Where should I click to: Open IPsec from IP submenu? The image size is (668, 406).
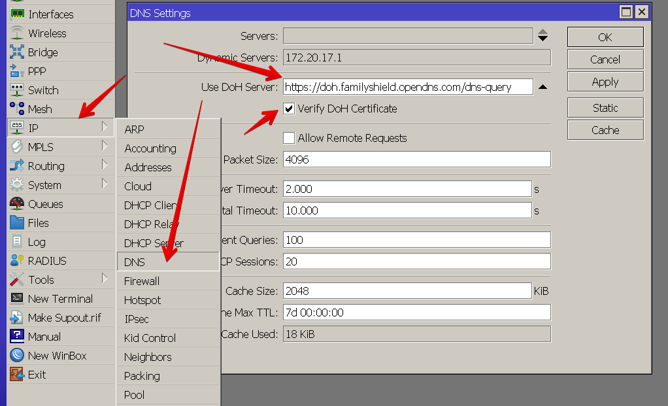click(168, 319)
